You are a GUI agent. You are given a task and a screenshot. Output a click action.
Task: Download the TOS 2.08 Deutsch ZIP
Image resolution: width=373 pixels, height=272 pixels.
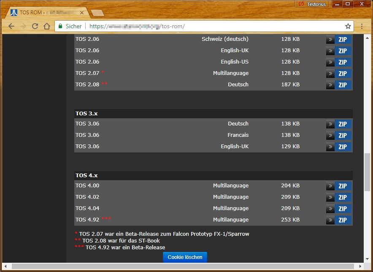(342, 85)
